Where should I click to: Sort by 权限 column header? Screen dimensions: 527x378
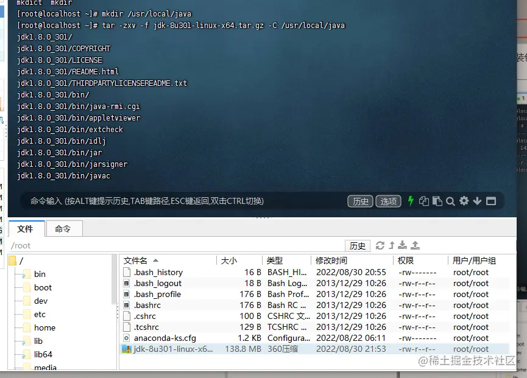pos(420,261)
